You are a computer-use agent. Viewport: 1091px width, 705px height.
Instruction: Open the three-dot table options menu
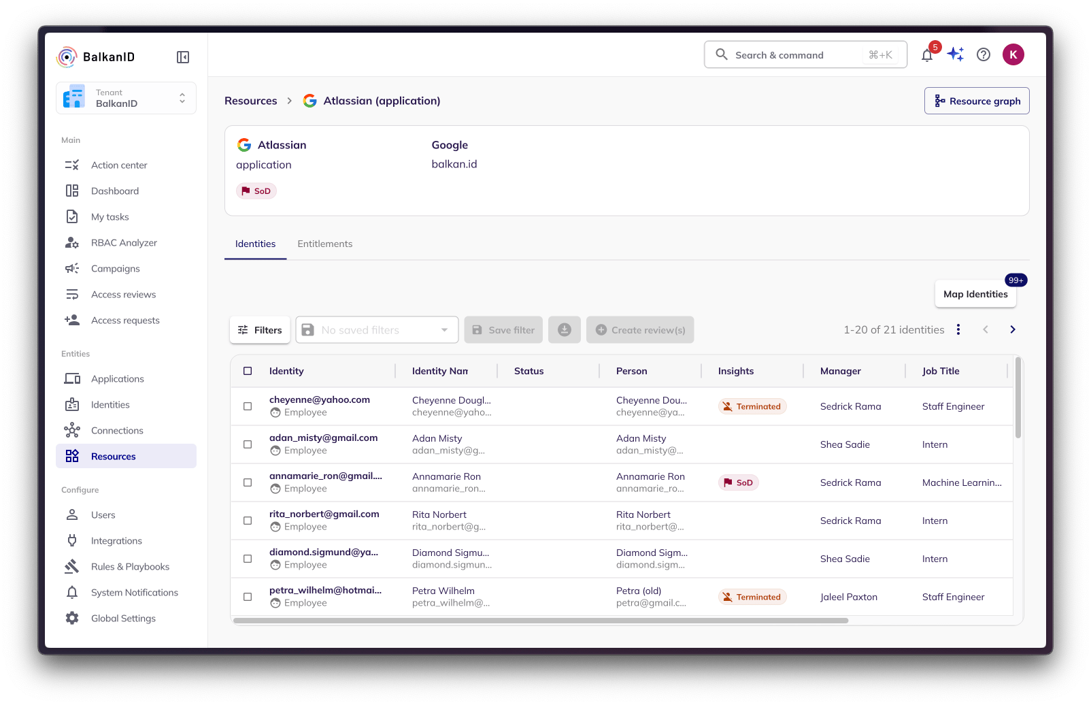[x=958, y=329]
